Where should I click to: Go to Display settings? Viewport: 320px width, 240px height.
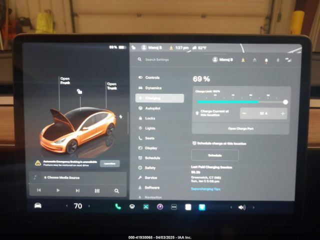point(148,148)
